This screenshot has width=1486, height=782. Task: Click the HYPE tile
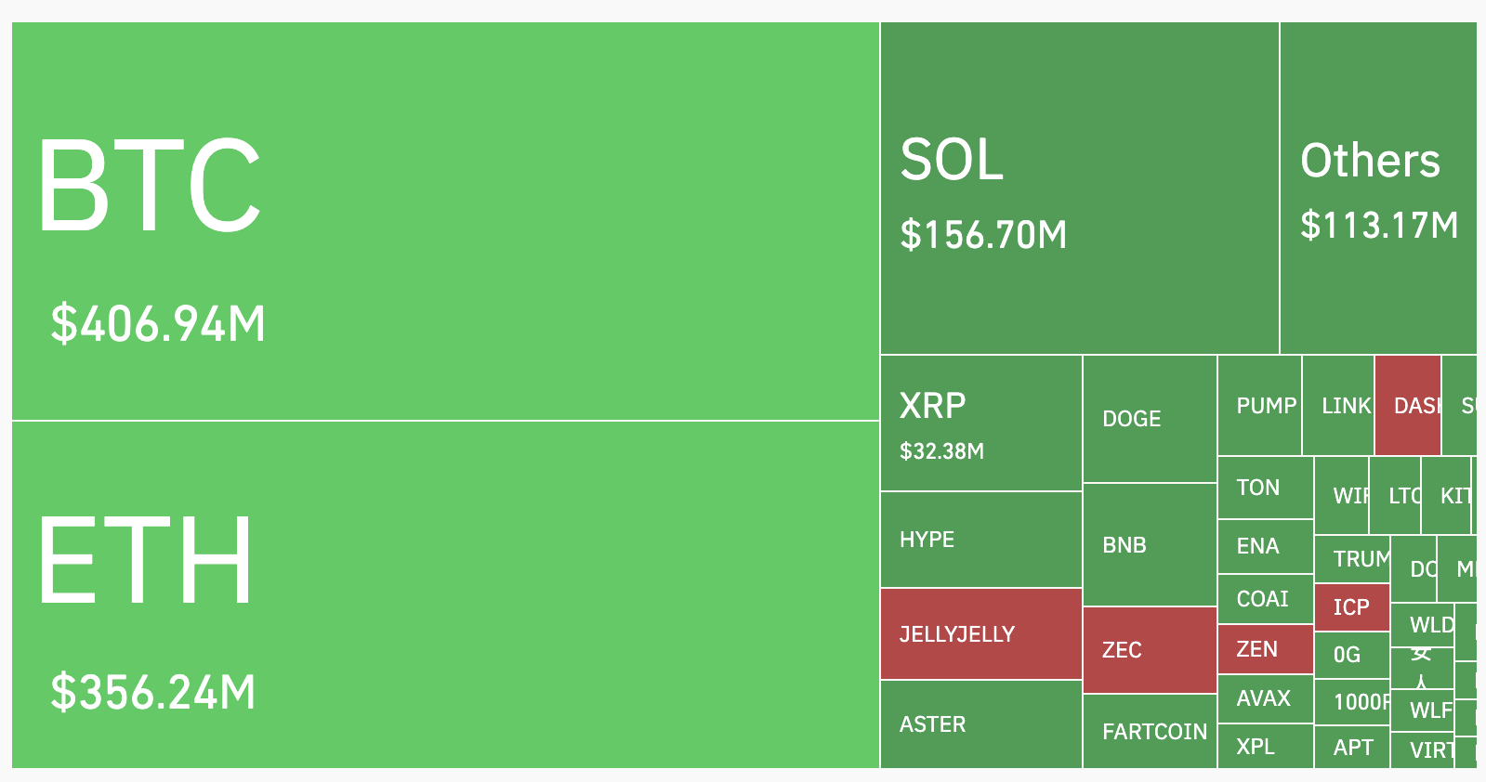pyautogui.click(x=980, y=540)
